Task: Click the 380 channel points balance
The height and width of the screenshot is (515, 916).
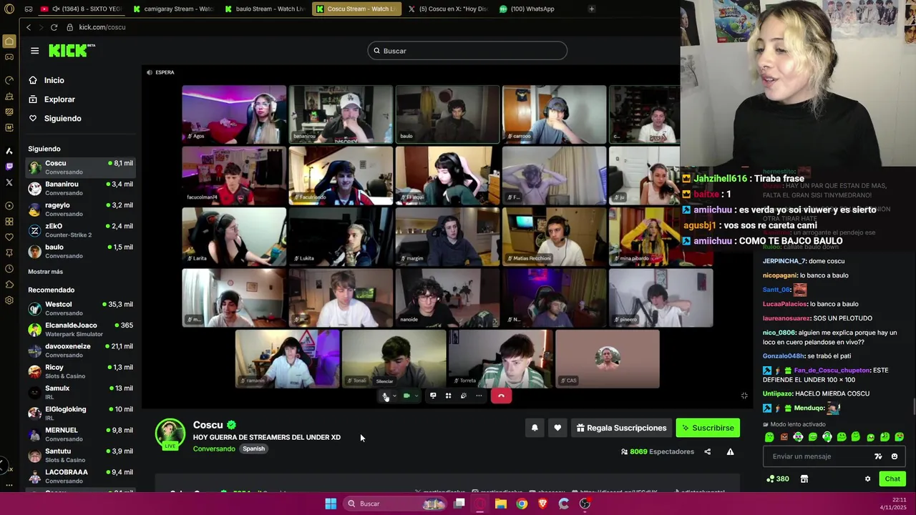Action: tap(777, 479)
